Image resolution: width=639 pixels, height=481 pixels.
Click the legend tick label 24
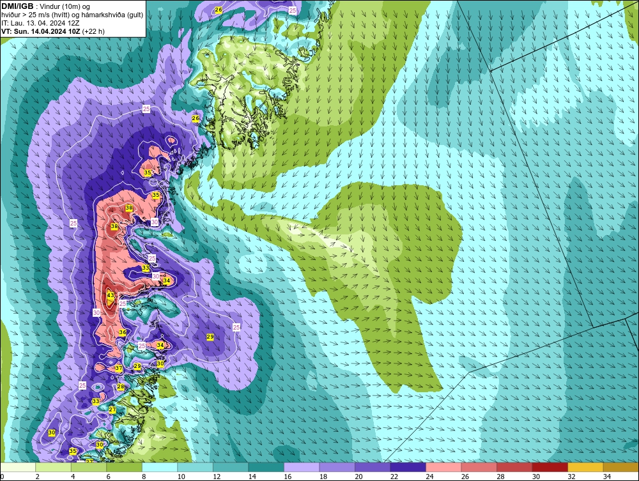(x=429, y=477)
